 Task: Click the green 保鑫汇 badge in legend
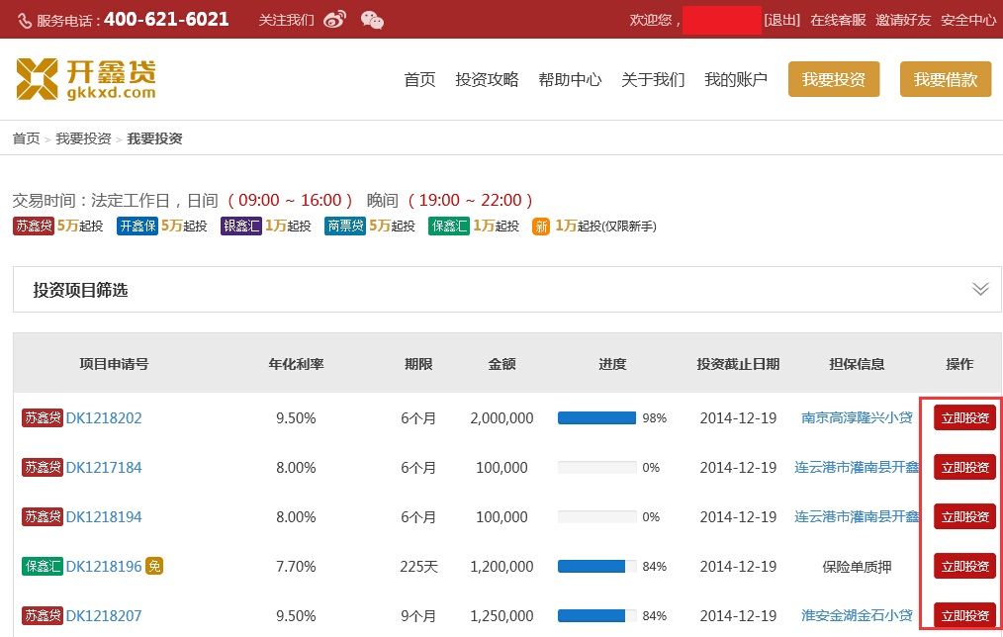(449, 226)
